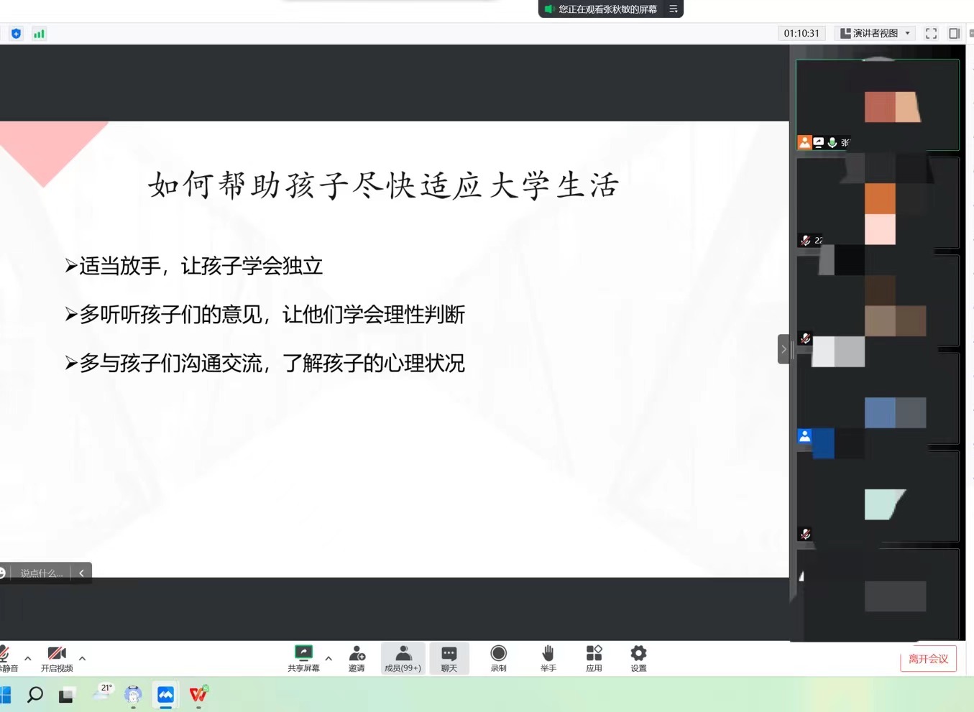Open share screen options chevron
Screen dimensions: 974x712
coord(329,659)
